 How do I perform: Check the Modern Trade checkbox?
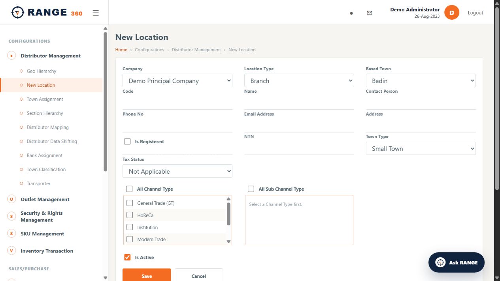(130, 239)
